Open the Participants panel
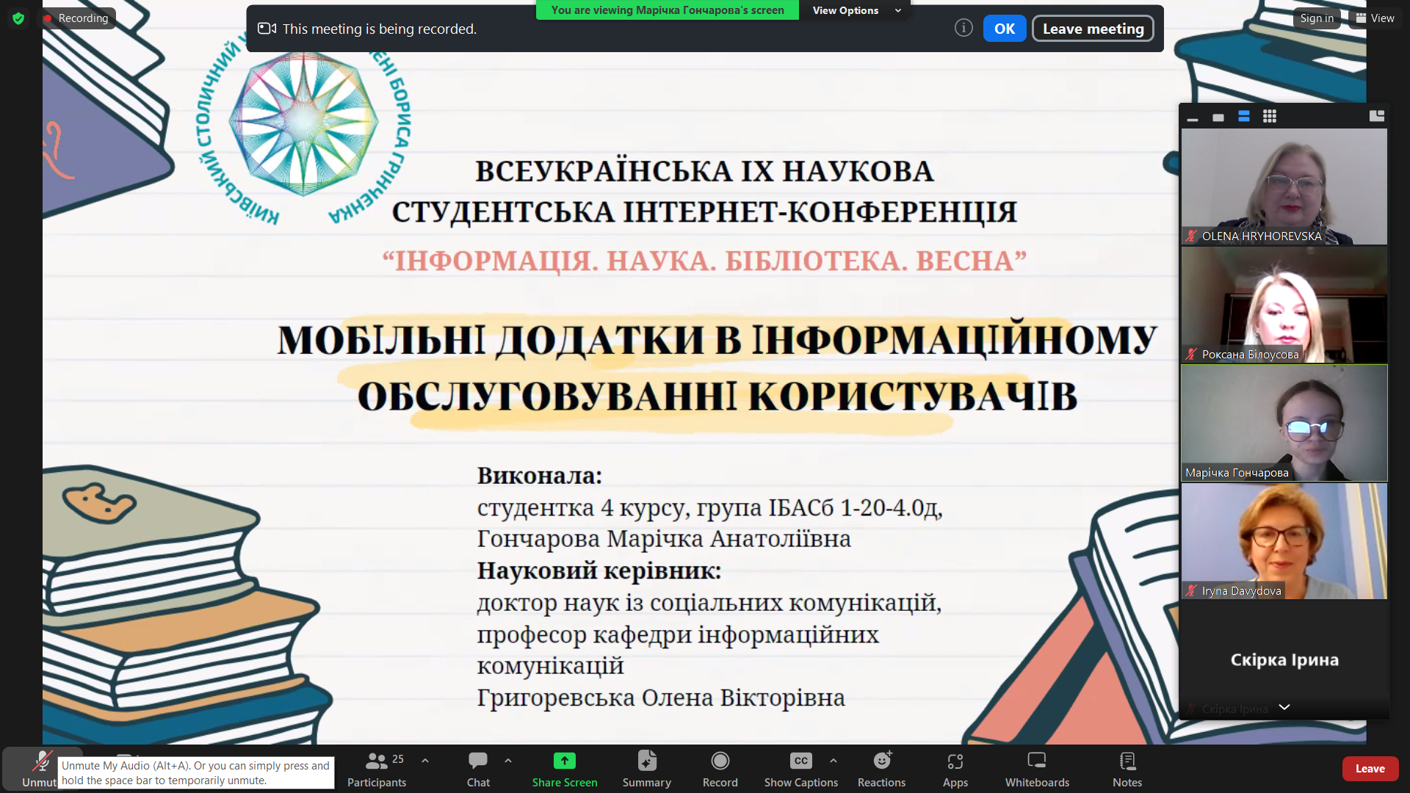 coord(376,769)
